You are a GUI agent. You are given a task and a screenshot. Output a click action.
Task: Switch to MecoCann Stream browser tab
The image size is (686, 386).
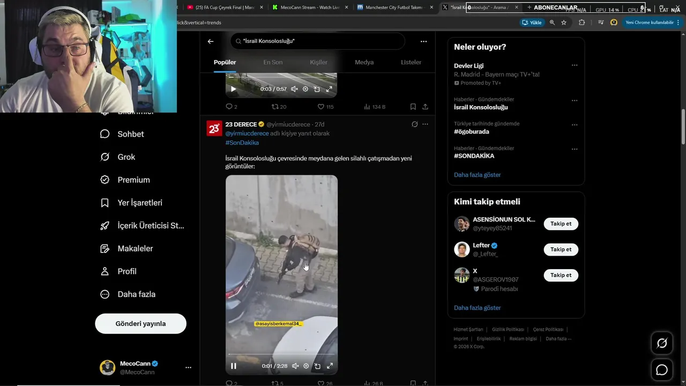click(310, 8)
